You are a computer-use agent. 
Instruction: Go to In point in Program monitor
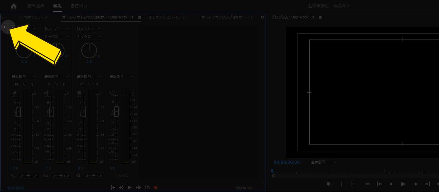click(x=367, y=184)
